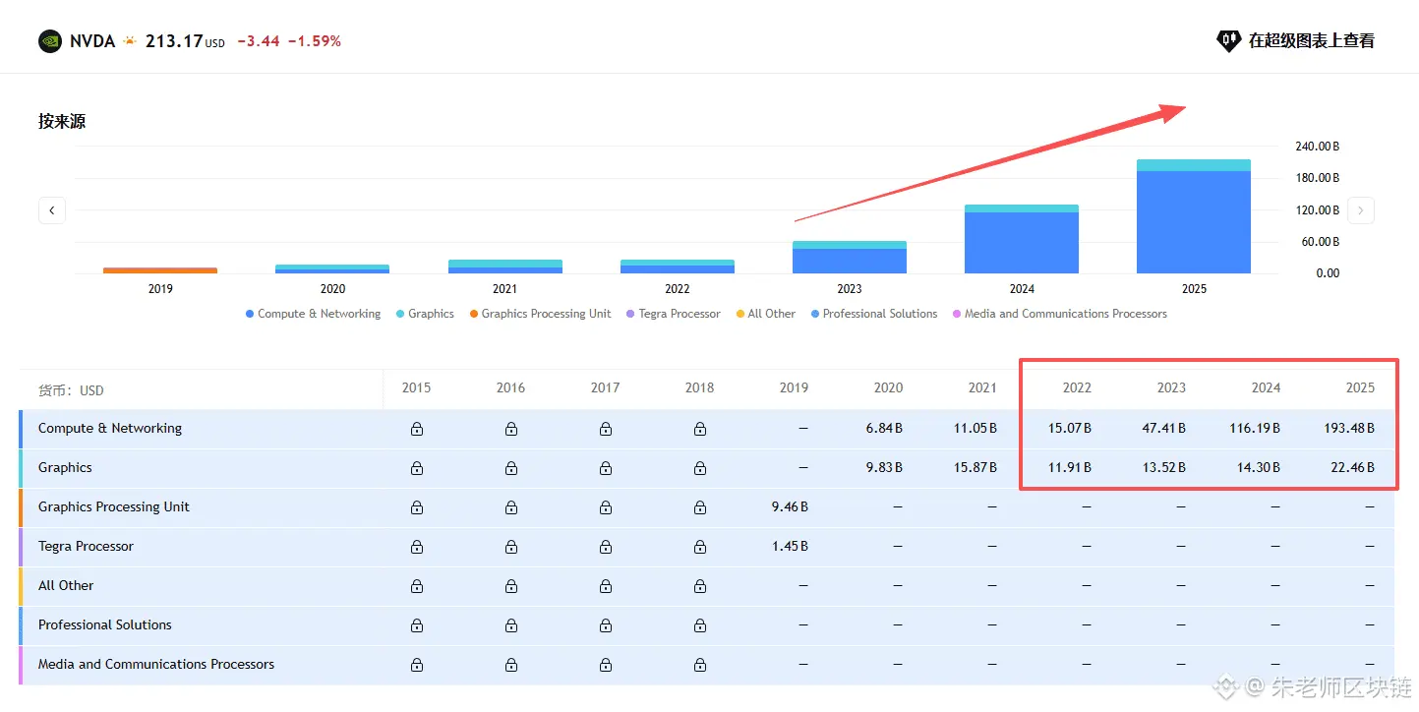The height and width of the screenshot is (712, 1419).
Task: Click the 2018 lock in All Other row
Action: pyautogui.click(x=700, y=586)
